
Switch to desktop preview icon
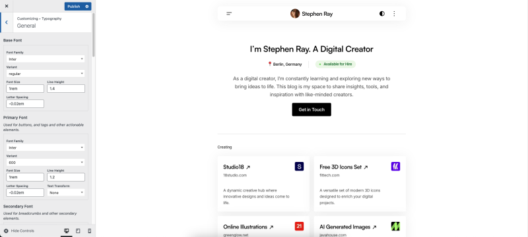[67, 231]
